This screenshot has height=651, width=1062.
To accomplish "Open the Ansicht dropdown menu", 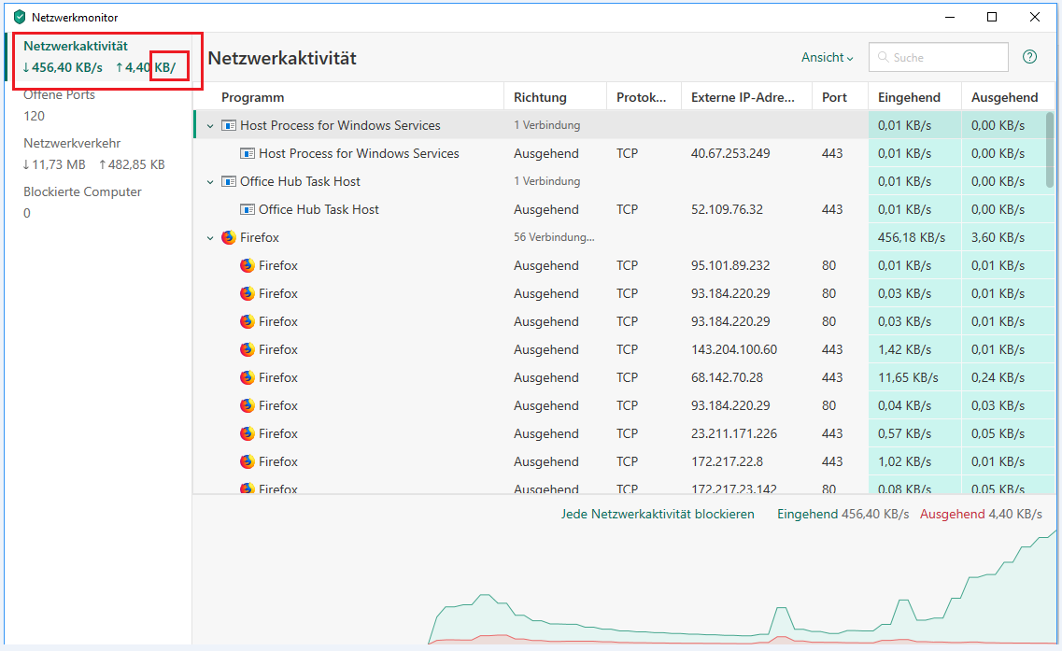I will click(x=827, y=58).
